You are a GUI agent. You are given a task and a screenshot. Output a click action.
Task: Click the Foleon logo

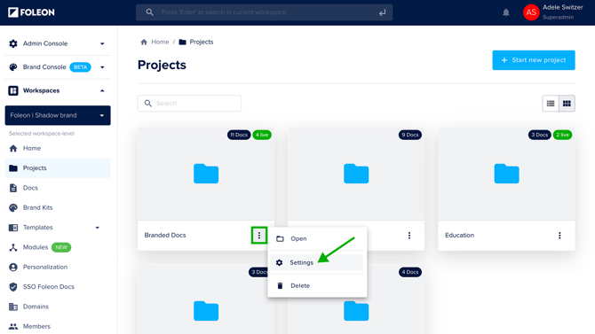pyautogui.click(x=31, y=12)
